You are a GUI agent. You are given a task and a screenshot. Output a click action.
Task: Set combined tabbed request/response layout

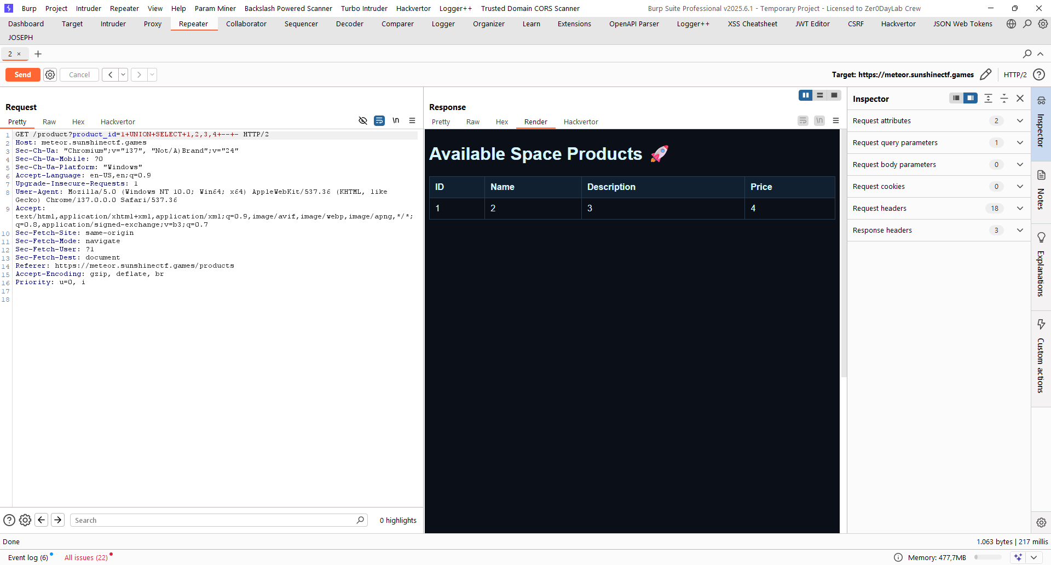(834, 95)
